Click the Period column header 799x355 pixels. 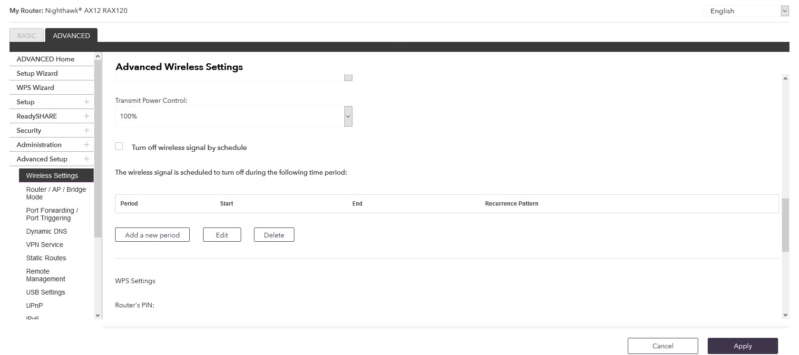pos(129,203)
